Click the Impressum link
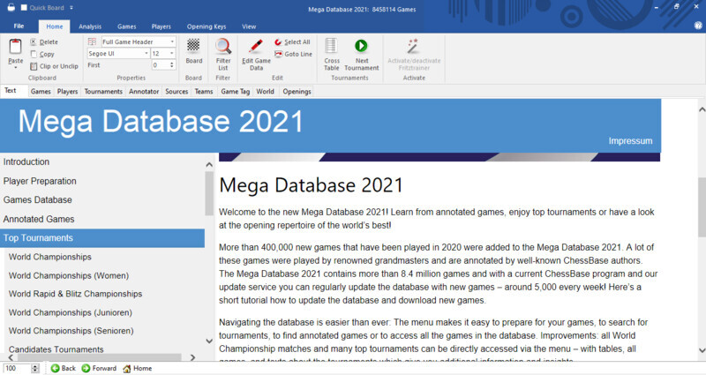Screen dimensions: 706x375 (630, 141)
